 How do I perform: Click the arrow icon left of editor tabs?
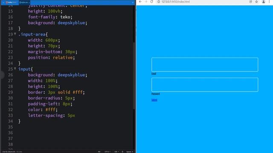(x=3, y=3)
